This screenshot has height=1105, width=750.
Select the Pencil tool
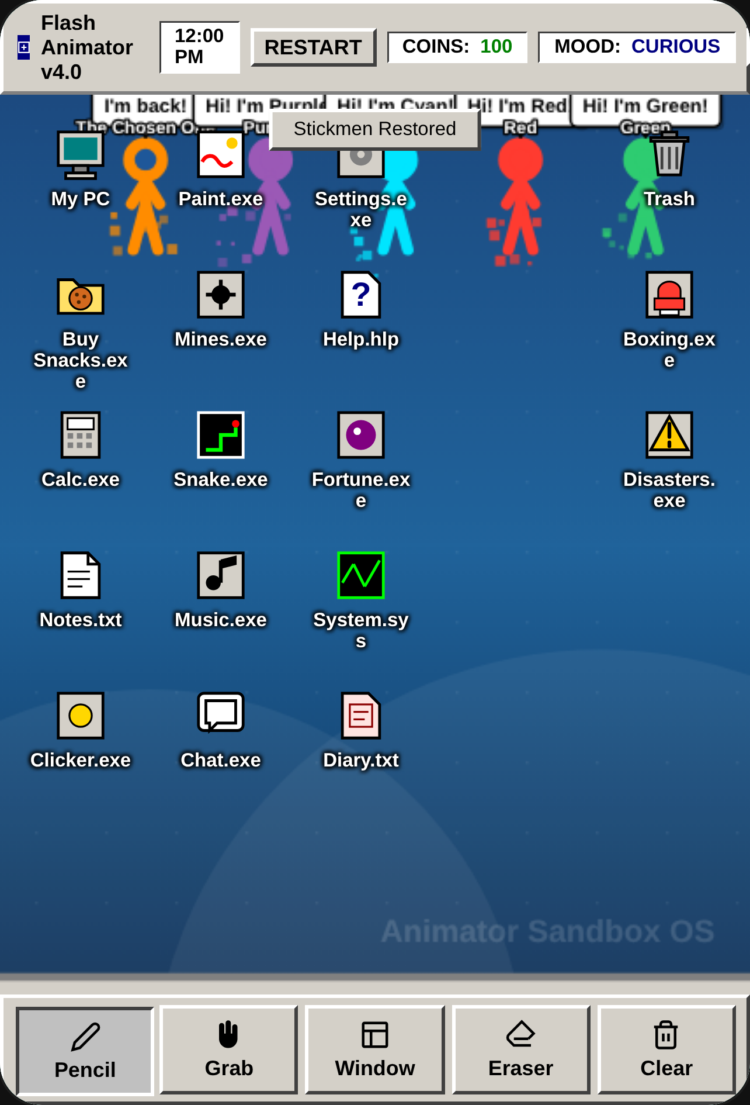pyautogui.click(x=85, y=1051)
